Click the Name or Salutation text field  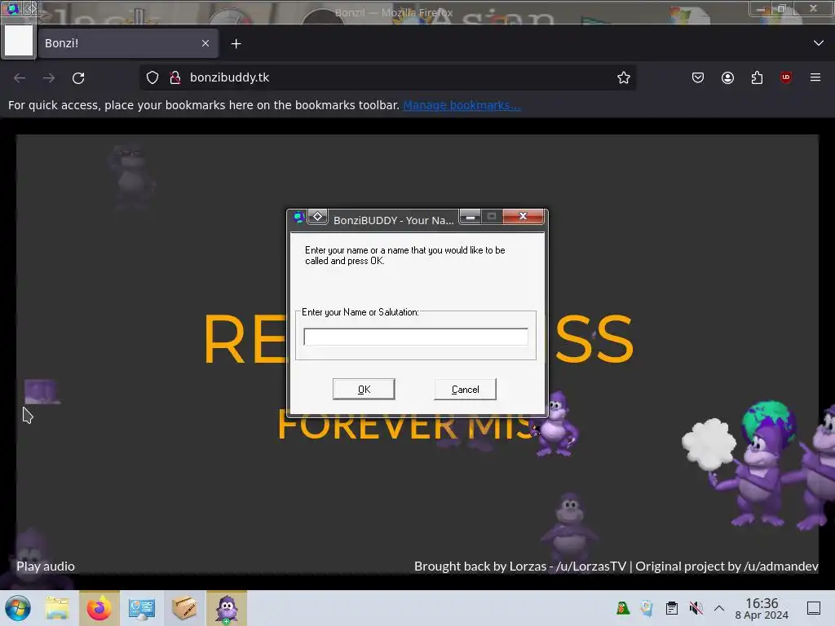pos(416,337)
